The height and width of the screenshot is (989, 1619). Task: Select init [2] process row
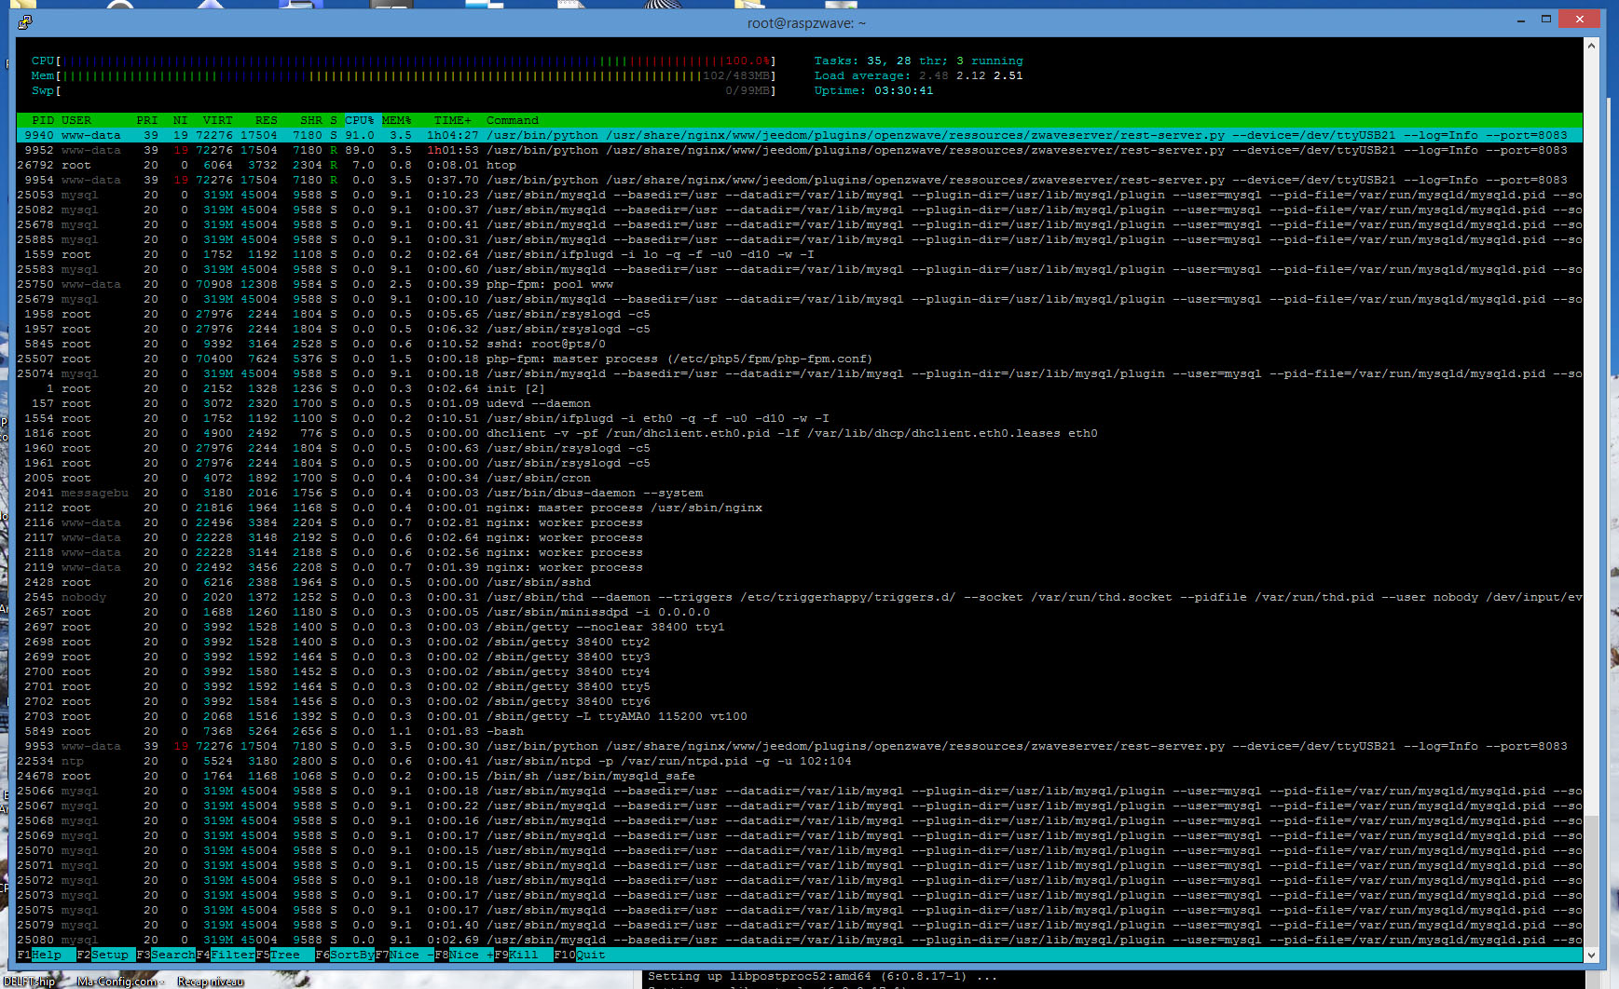[799, 388]
